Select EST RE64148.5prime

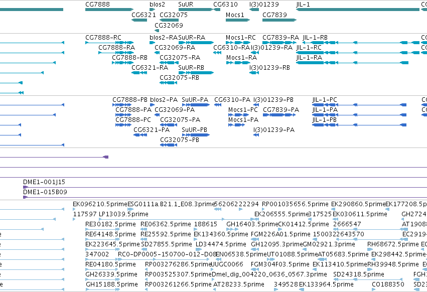click(110, 234)
